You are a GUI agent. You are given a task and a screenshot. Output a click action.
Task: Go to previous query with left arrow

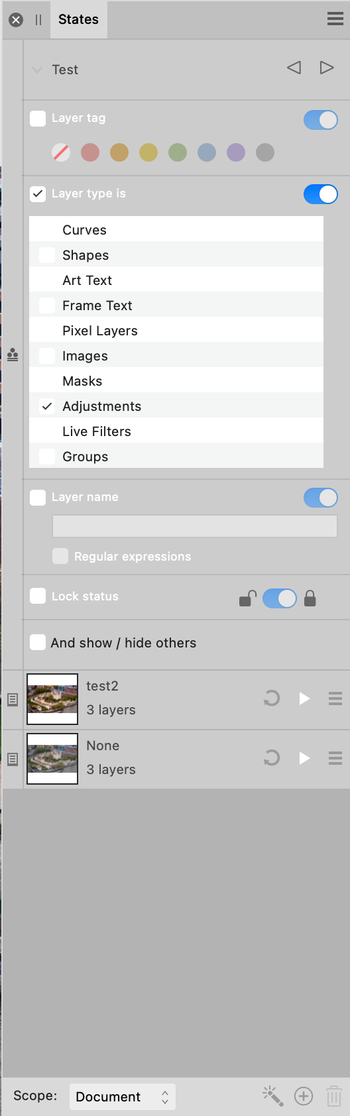pyautogui.click(x=294, y=68)
